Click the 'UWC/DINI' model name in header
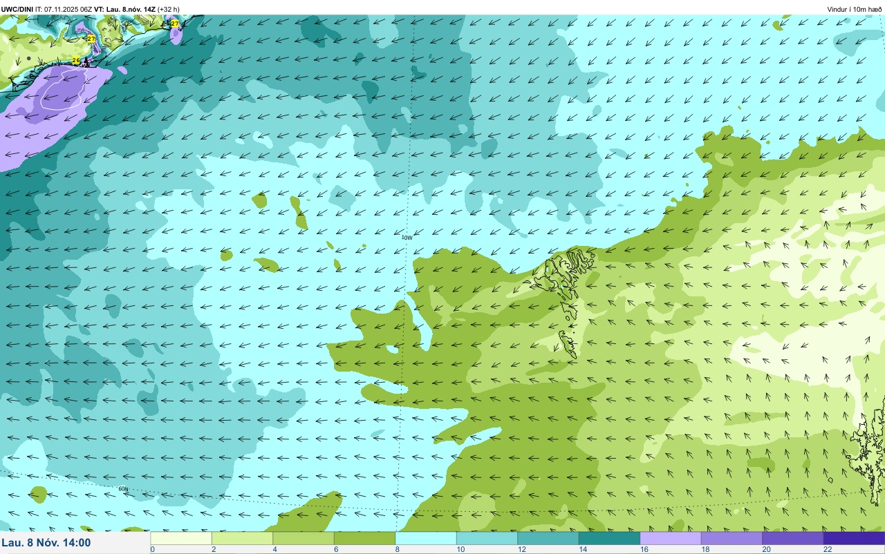This screenshot has height=554, width=885. [17, 9]
